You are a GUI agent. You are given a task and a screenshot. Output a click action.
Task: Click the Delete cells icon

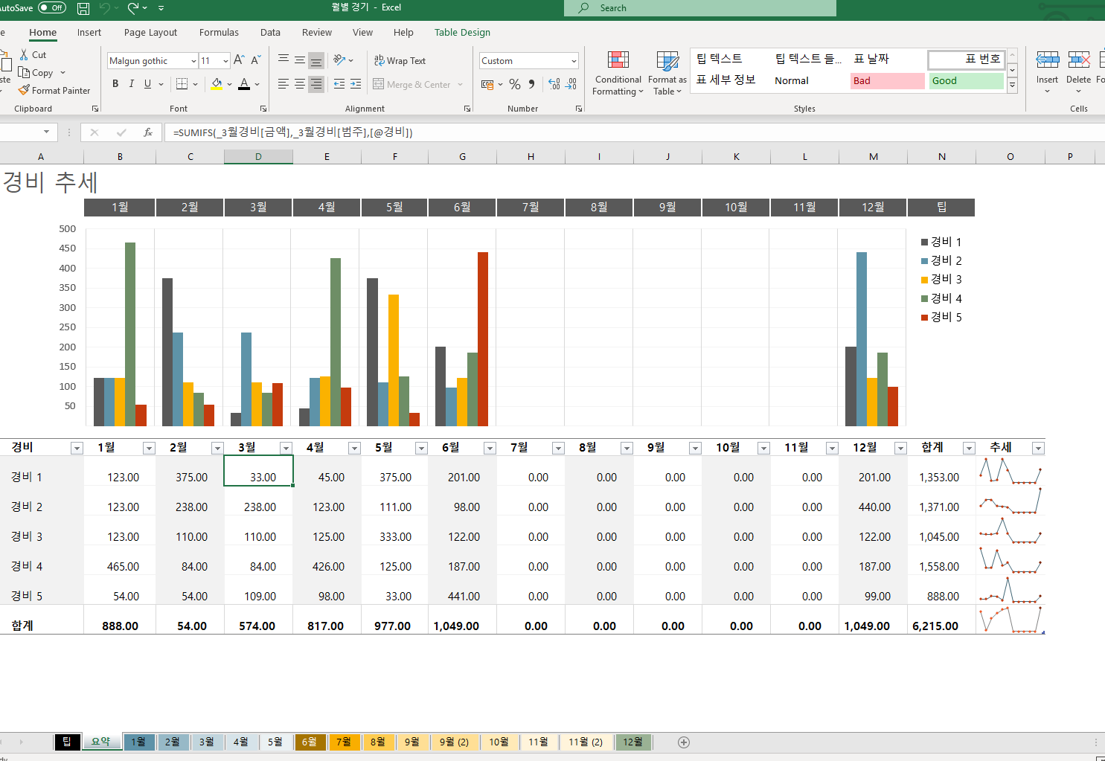(x=1078, y=60)
